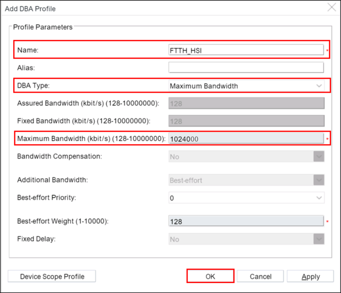The image size is (341, 293).
Task: Expand the Best-effort Priority dropdown
Action: coord(319,197)
